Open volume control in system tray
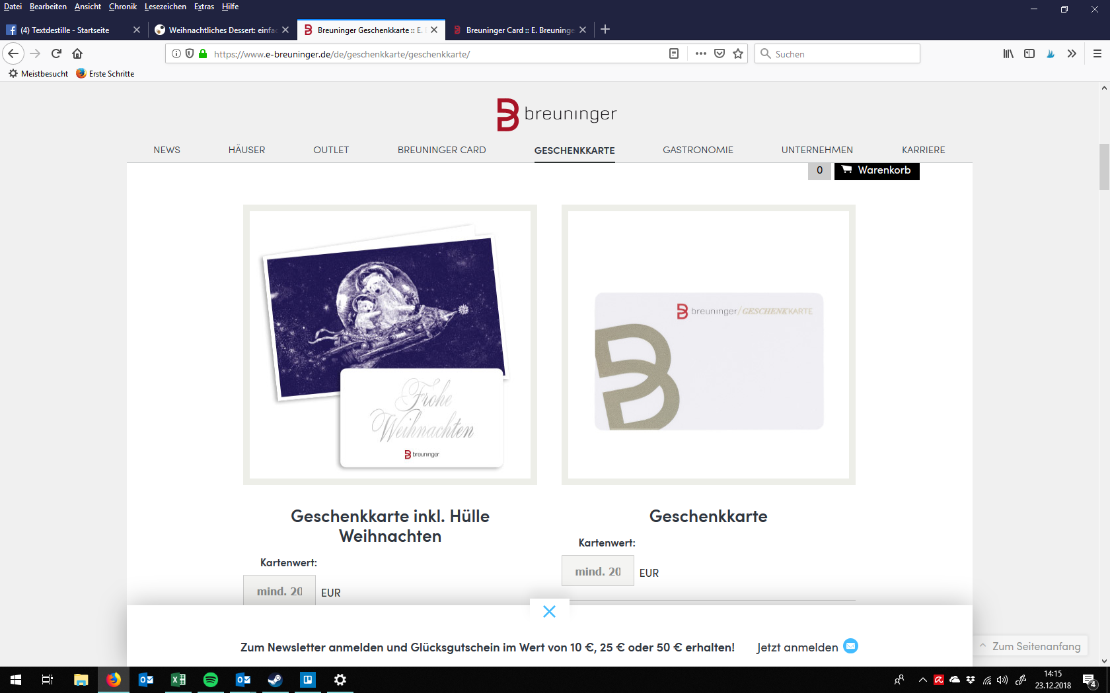The width and height of the screenshot is (1110, 693). [1002, 680]
